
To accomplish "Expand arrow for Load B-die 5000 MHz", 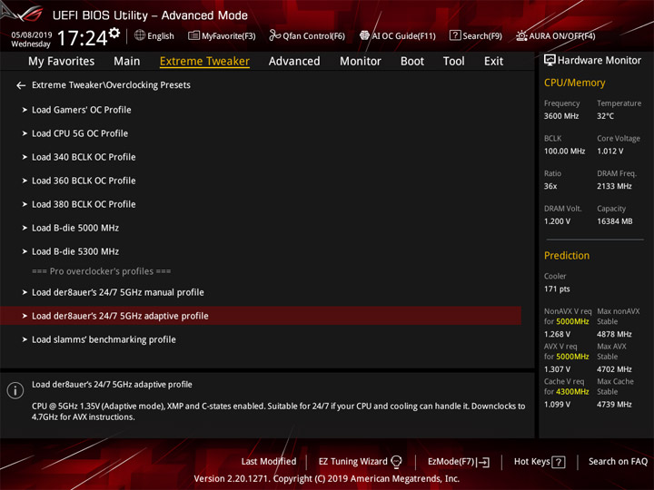I will (25, 228).
